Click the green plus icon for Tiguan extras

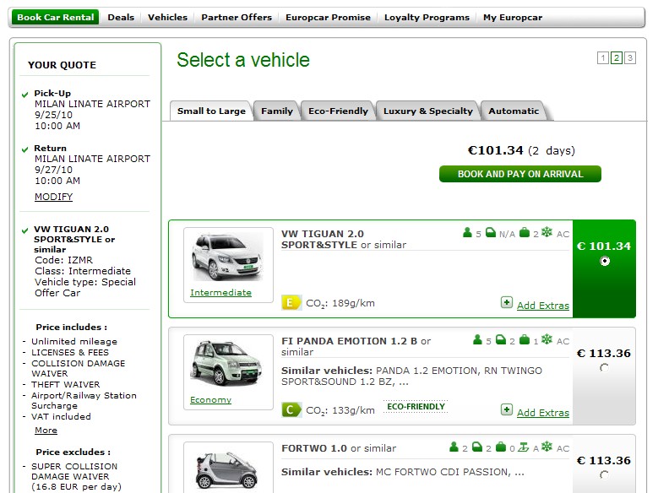coord(506,302)
